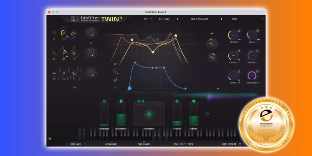Toggle the Compress effect power button

(x=257, y=71)
